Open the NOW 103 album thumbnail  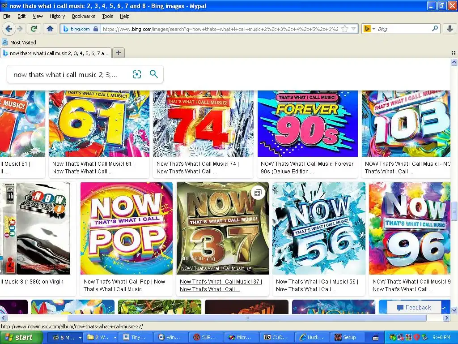(406, 124)
